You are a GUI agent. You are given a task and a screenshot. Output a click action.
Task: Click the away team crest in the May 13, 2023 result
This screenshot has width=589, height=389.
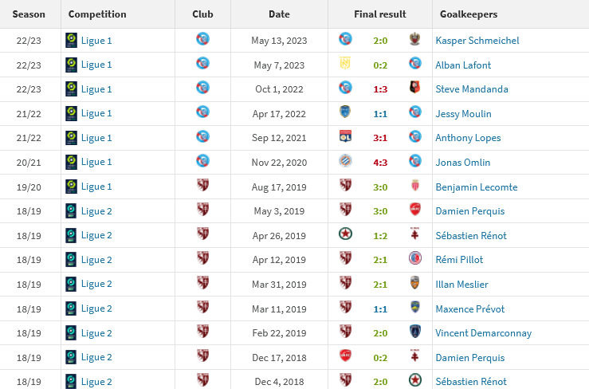coord(414,39)
